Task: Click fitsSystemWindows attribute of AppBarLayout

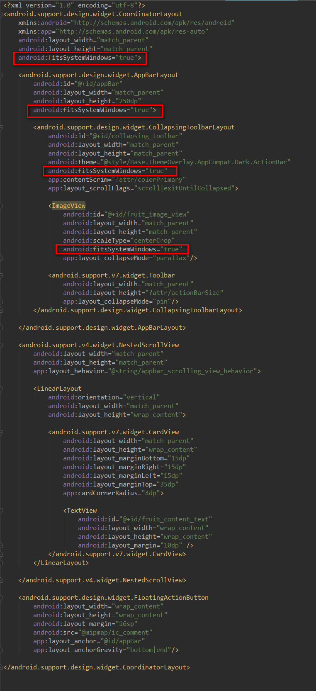Action: click(x=95, y=110)
